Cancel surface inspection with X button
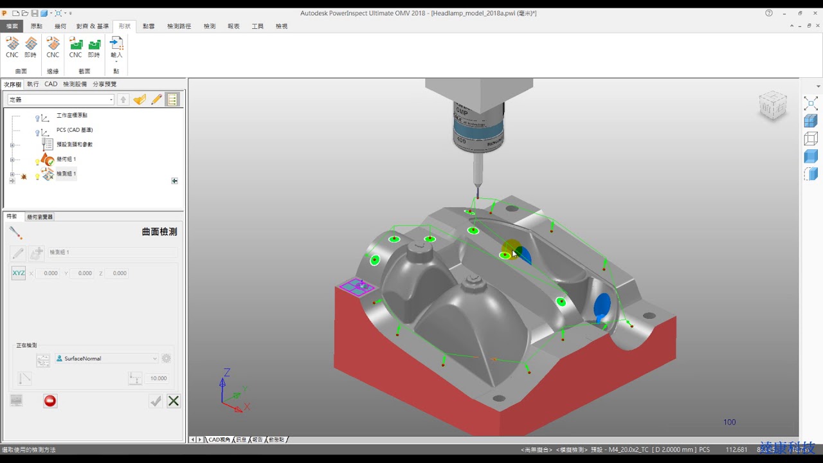This screenshot has width=823, height=463. (x=174, y=401)
